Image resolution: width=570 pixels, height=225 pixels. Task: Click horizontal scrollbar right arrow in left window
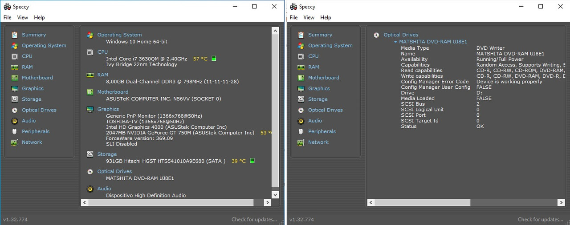[267, 202]
